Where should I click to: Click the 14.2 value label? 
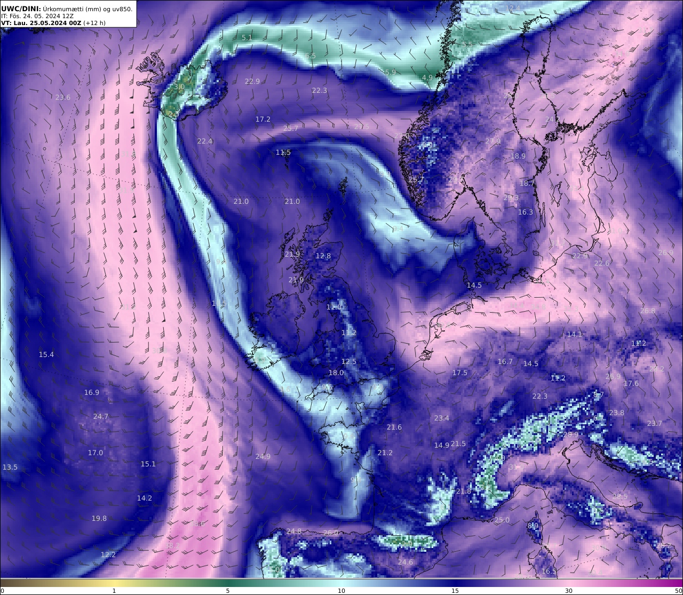click(x=145, y=498)
